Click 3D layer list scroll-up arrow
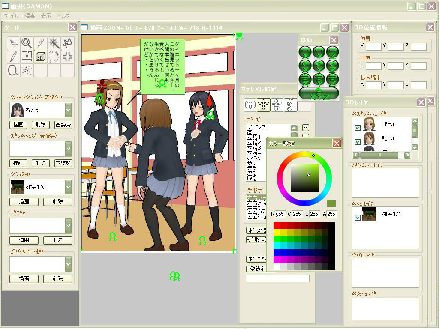Screen dimensions: 439x329 [415, 121]
